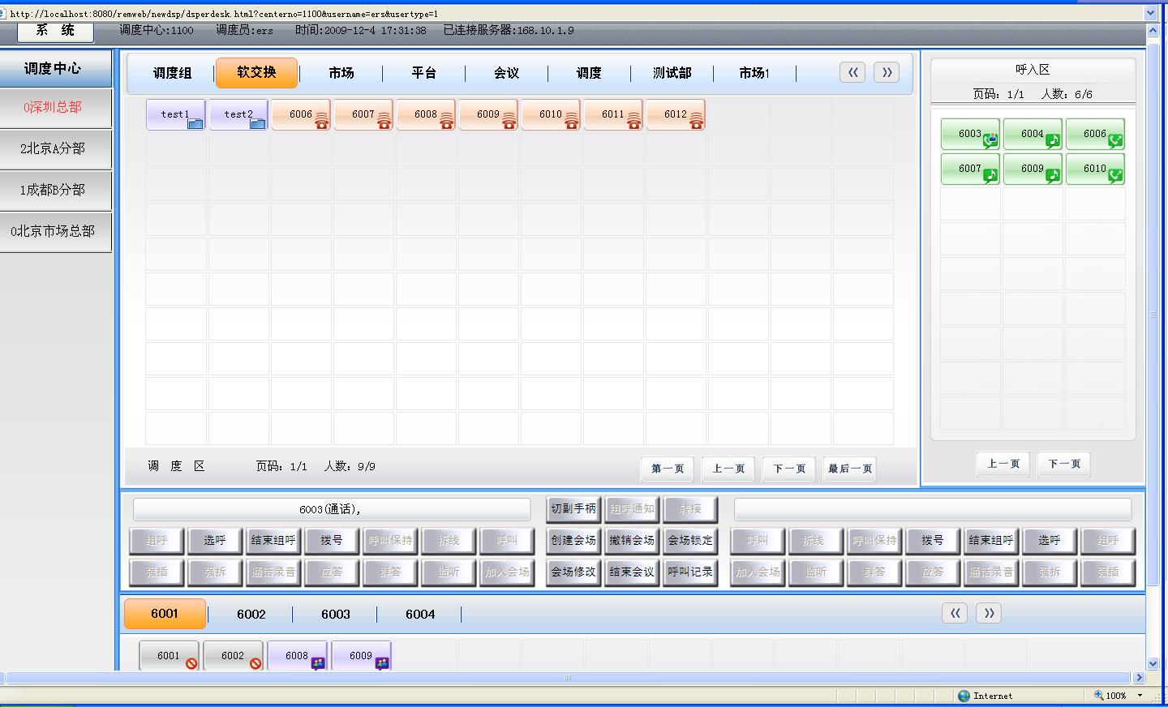Click the empty right handle status field
Screen dimensions: 1168x707
(x=933, y=509)
